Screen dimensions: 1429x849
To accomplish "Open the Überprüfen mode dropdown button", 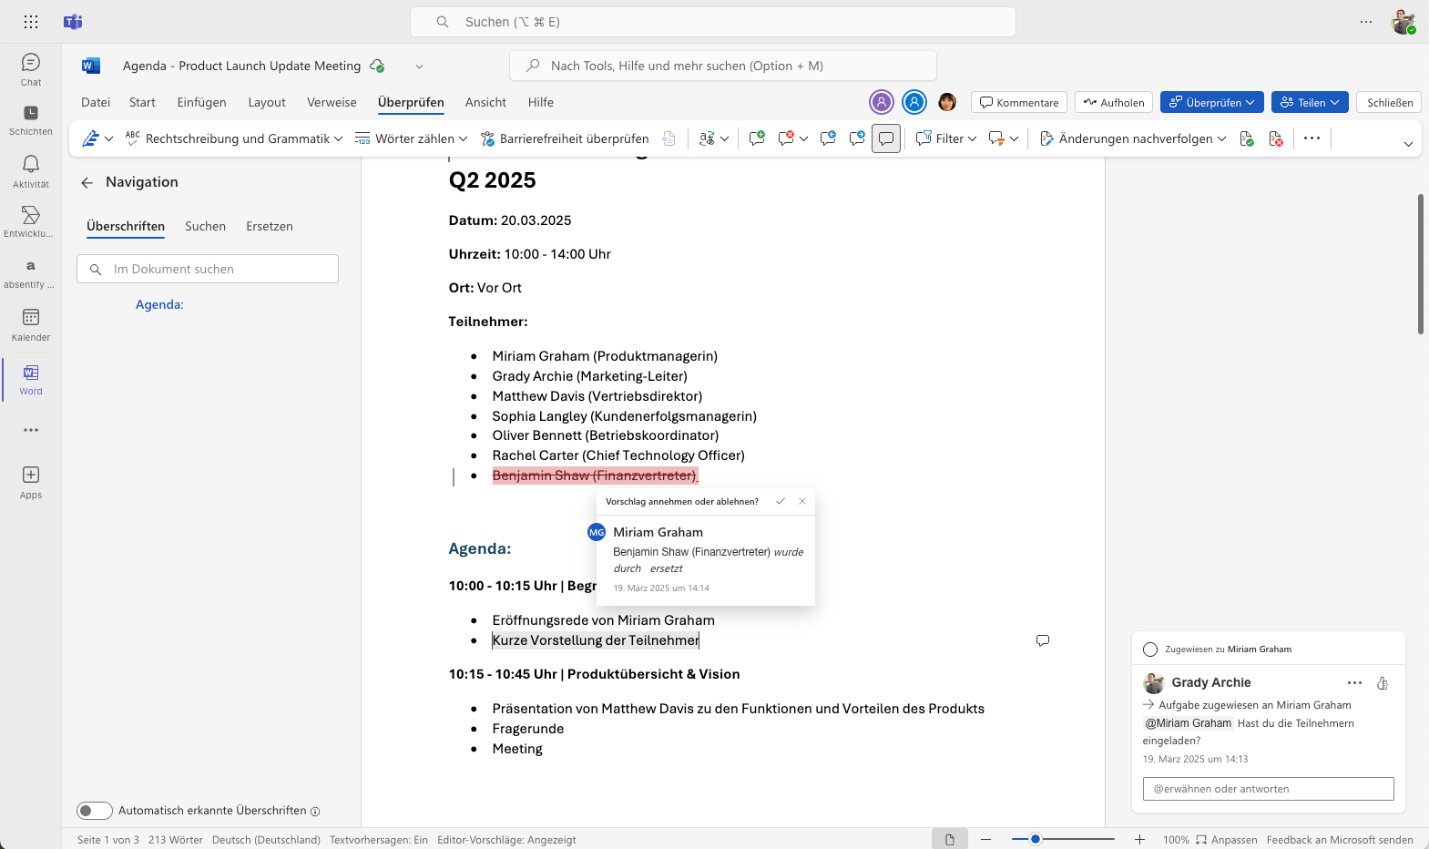I will point(1211,102).
